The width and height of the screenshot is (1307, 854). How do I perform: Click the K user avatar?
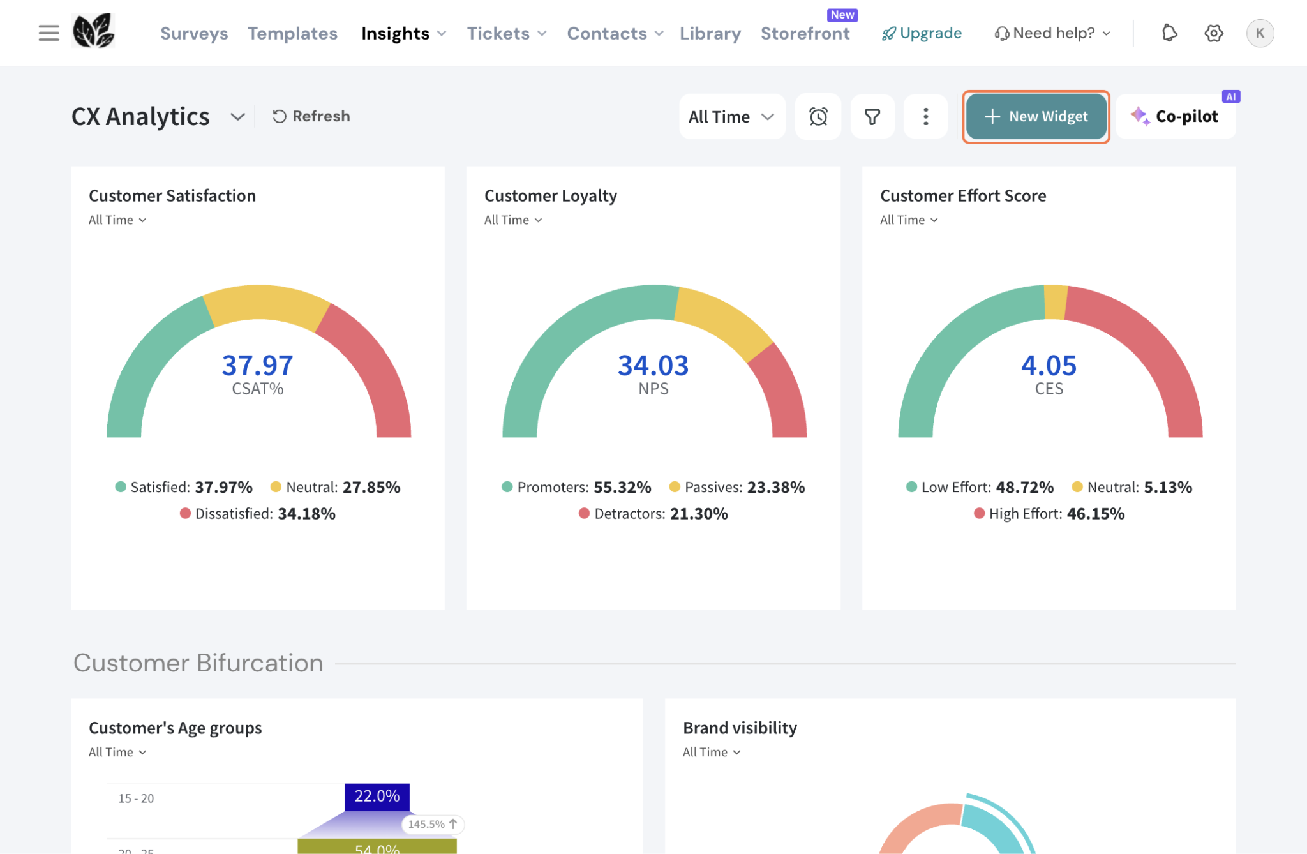[x=1260, y=33]
